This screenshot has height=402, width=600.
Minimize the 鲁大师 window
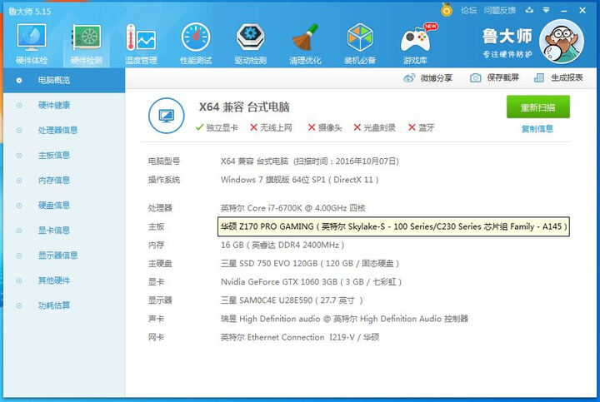[x=563, y=11]
